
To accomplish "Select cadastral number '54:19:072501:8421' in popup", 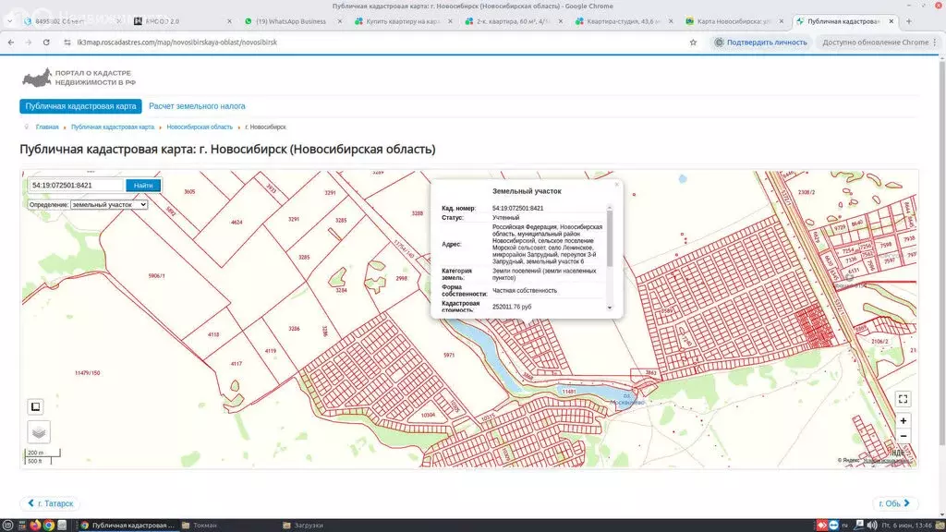I will coord(517,208).
